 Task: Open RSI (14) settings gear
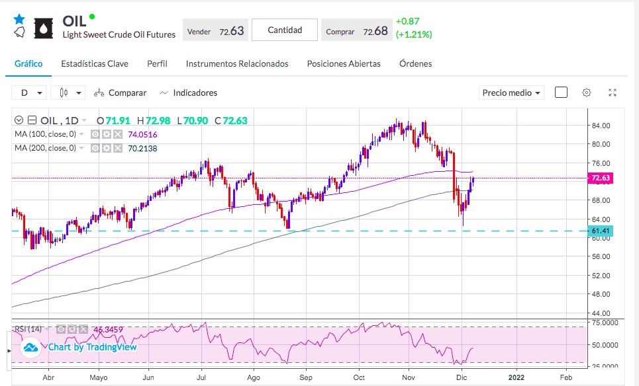click(x=72, y=329)
